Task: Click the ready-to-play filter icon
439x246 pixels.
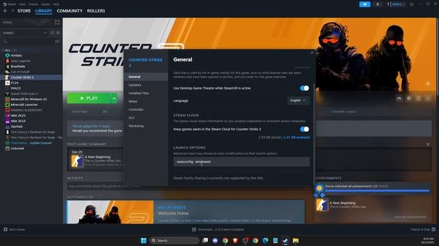Action: (58, 33)
